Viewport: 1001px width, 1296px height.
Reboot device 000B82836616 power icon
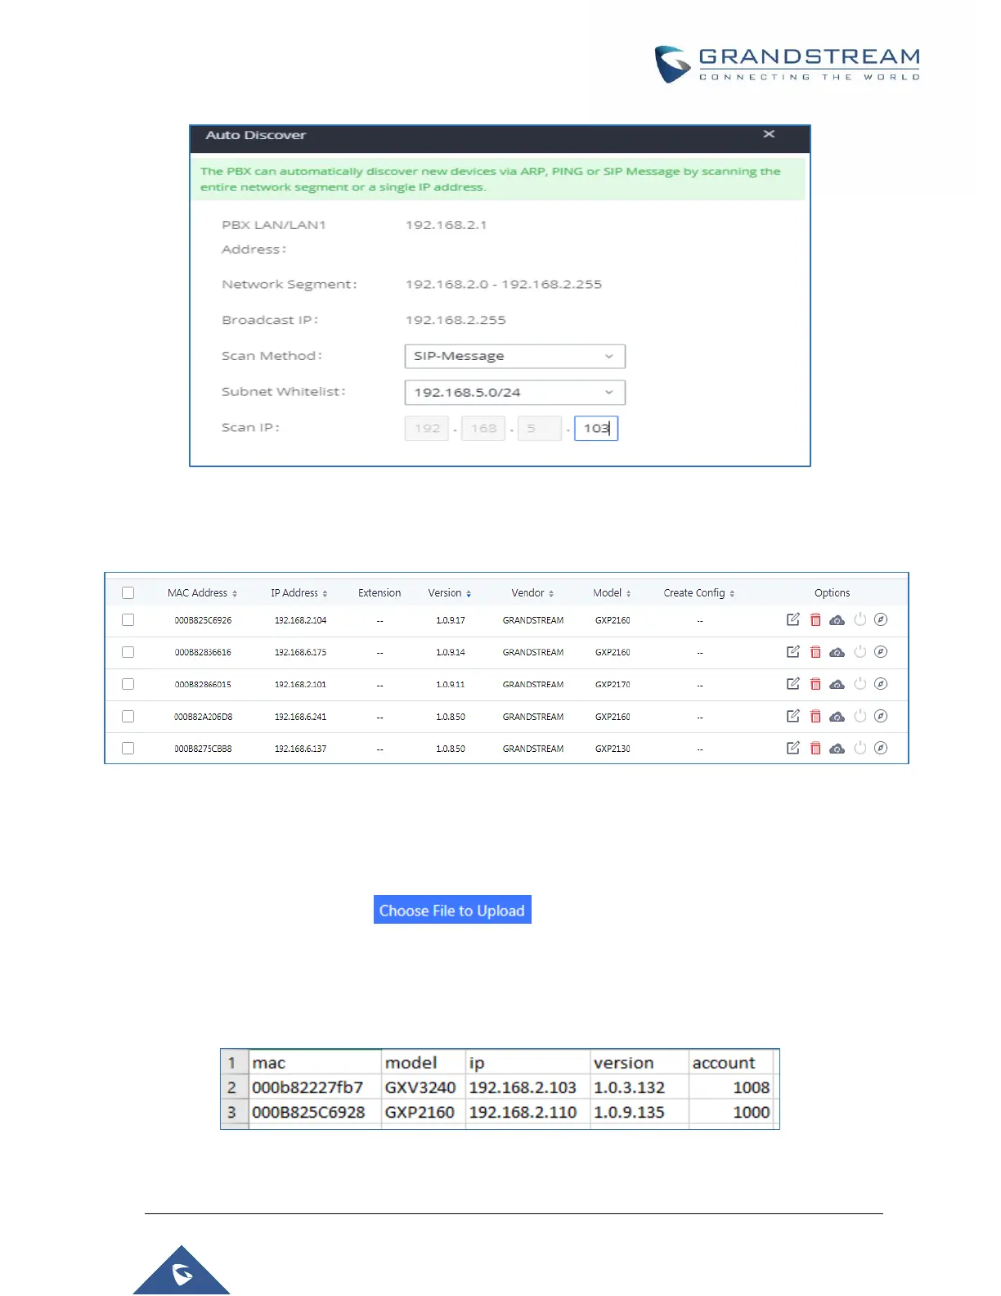(860, 651)
